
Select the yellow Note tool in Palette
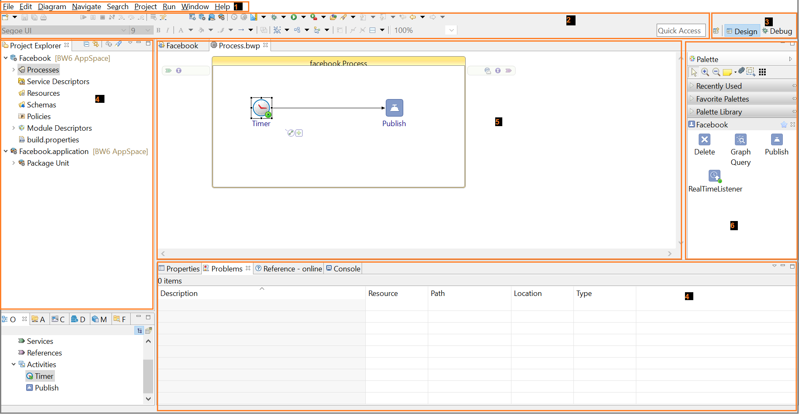[x=727, y=72]
